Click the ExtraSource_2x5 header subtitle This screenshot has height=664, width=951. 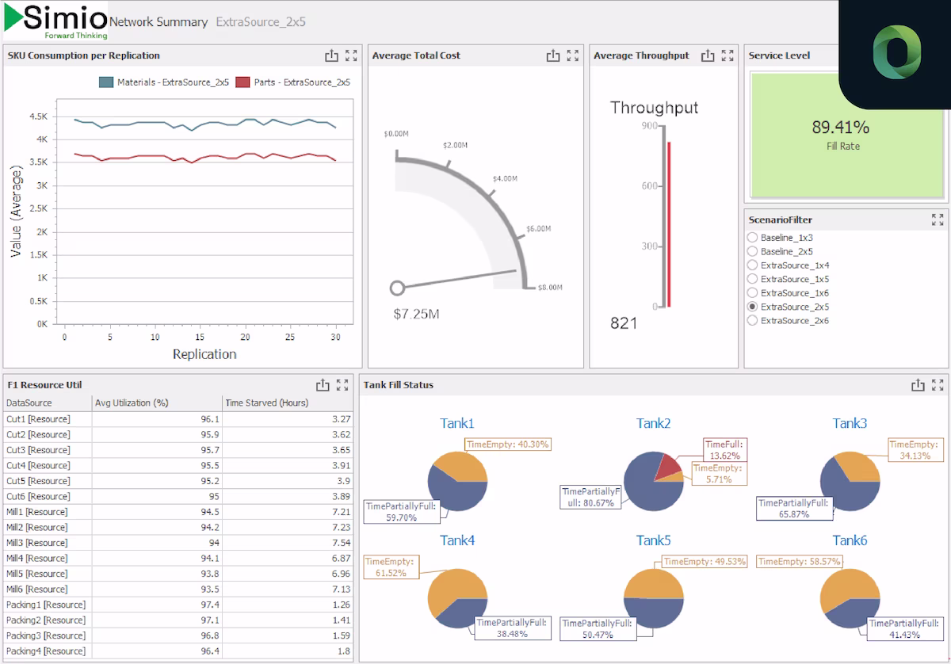point(261,22)
